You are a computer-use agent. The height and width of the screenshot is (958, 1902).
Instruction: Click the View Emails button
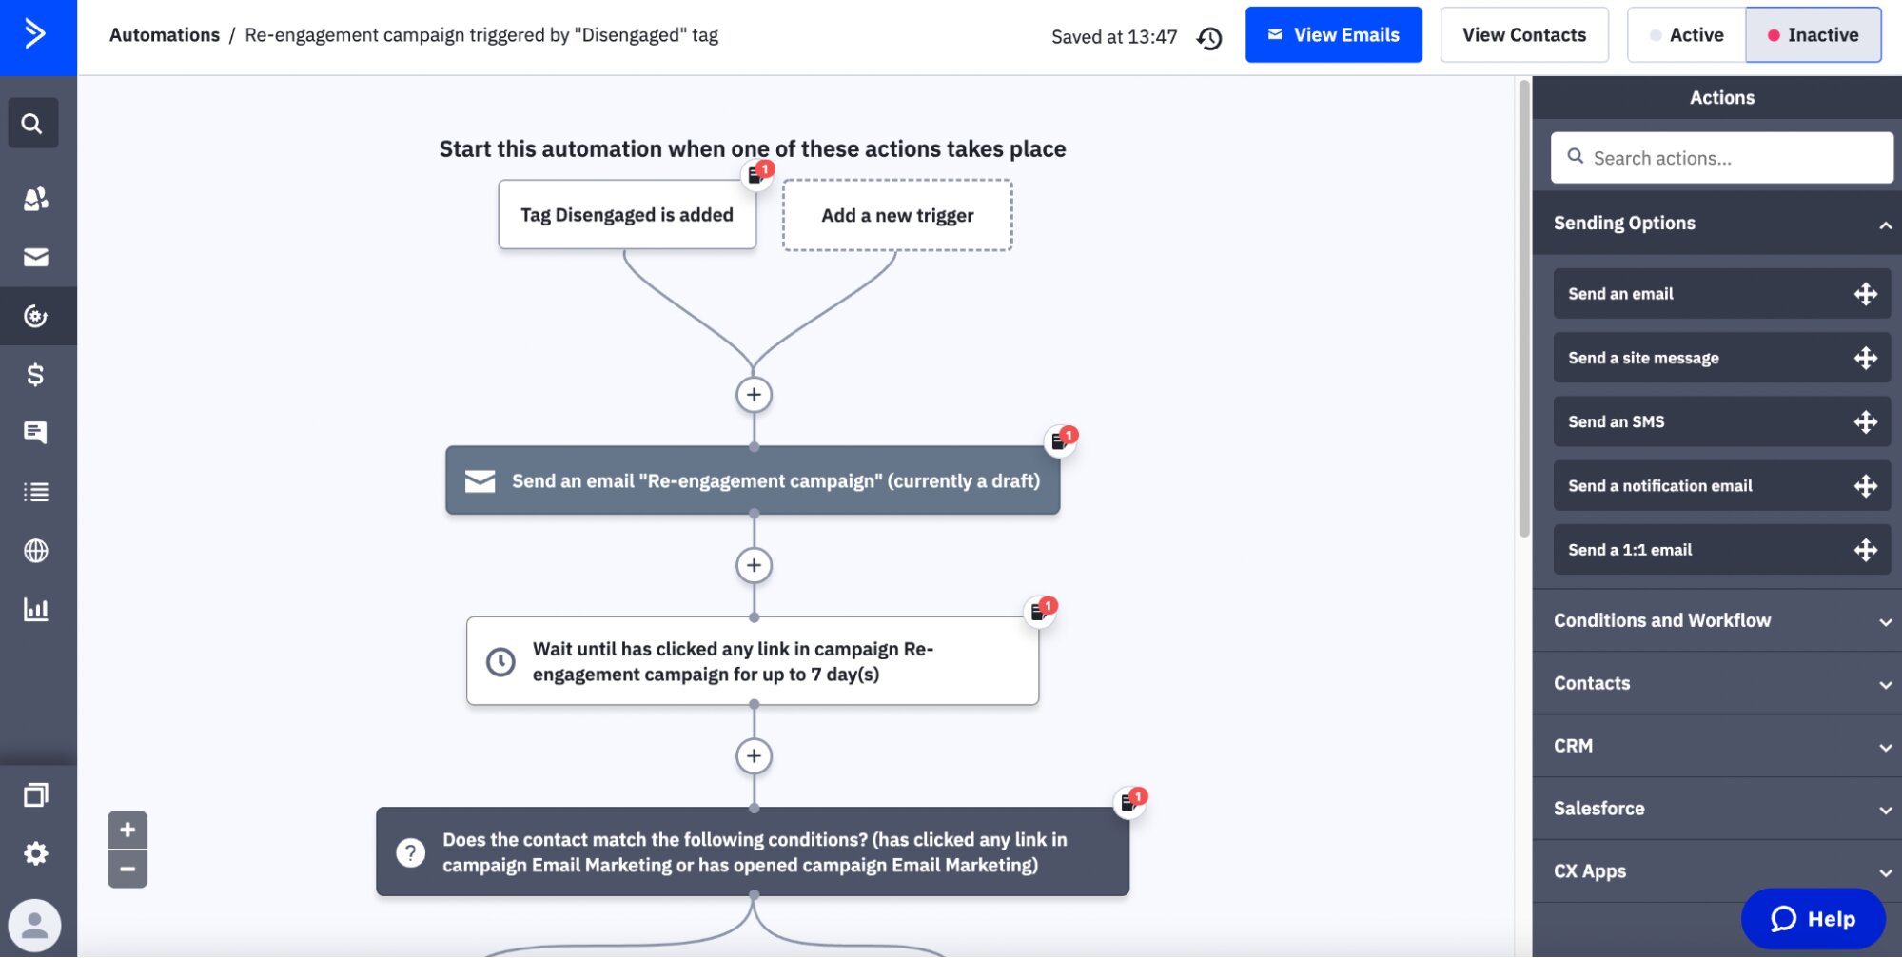[x=1333, y=34]
